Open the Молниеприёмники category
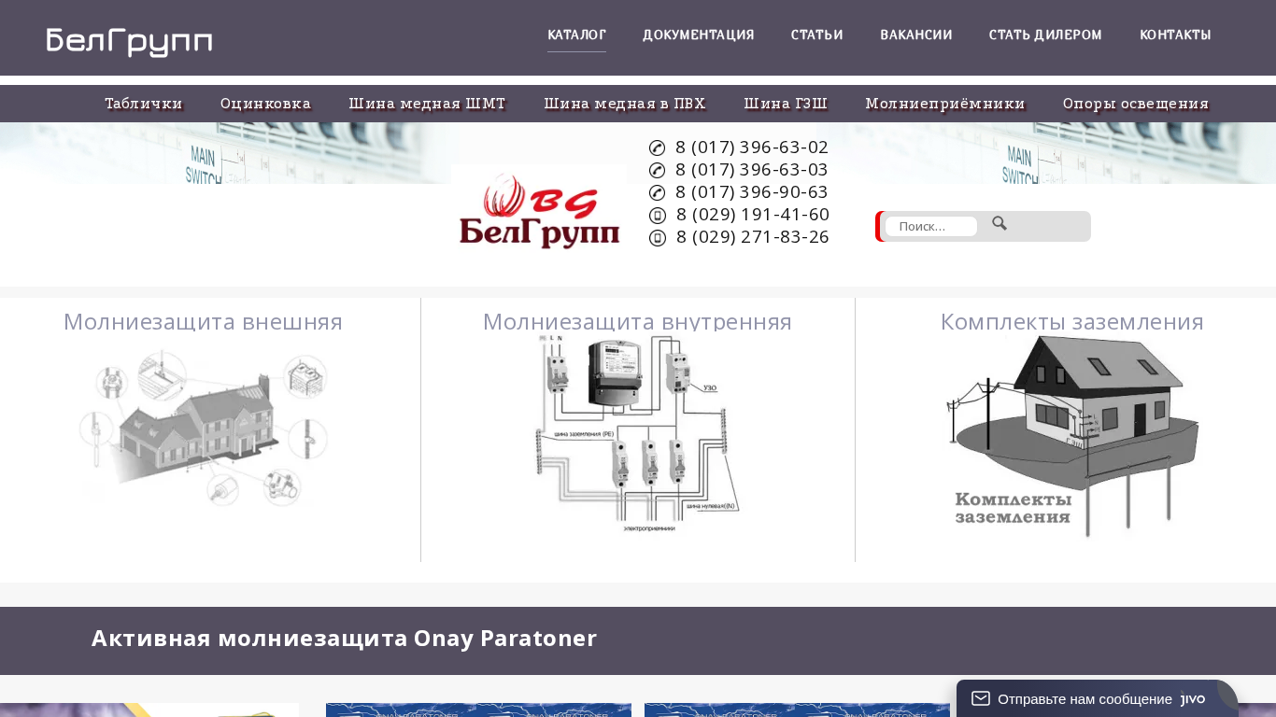This screenshot has width=1276, height=717. [x=945, y=104]
